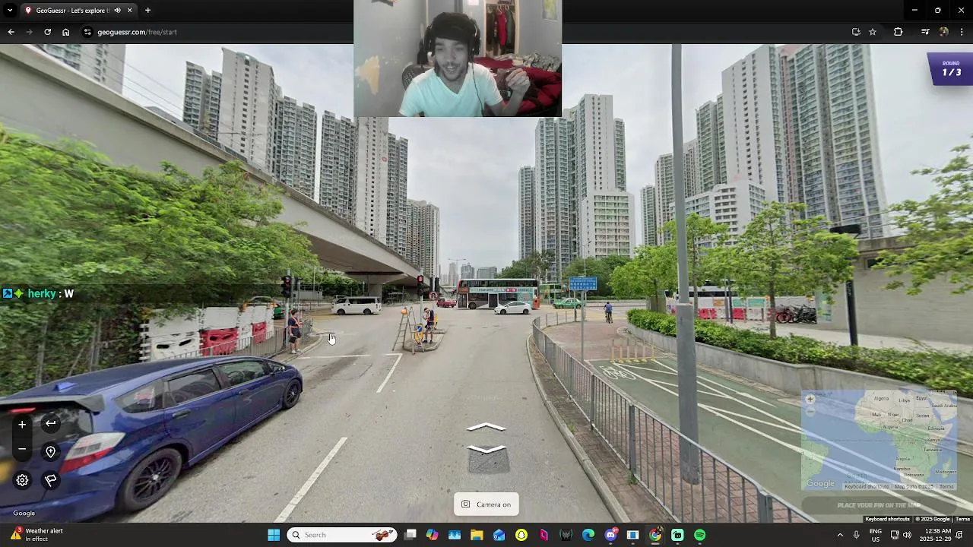The image size is (973, 547).
Task: Zoom in the street view with plus button
Action: [22, 424]
